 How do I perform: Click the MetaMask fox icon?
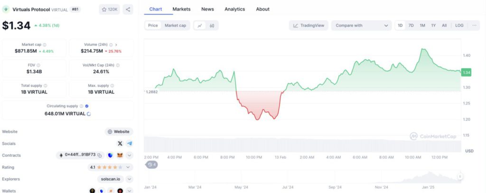120,155
